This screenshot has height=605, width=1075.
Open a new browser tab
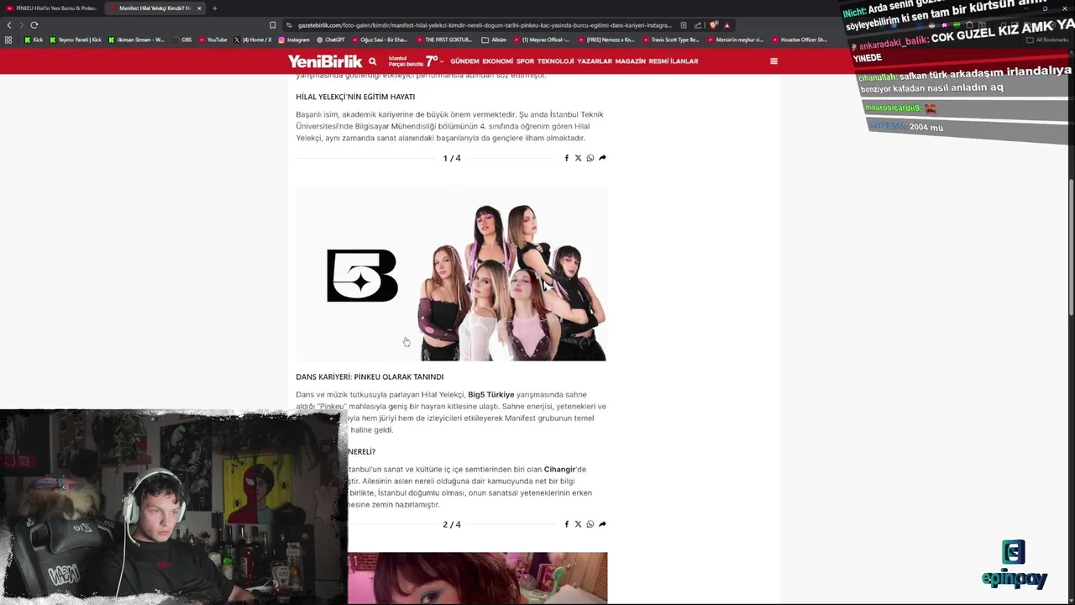(x=214, y=8)
